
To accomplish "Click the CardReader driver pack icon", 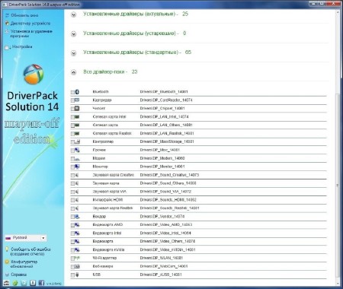I will point(77,100).
